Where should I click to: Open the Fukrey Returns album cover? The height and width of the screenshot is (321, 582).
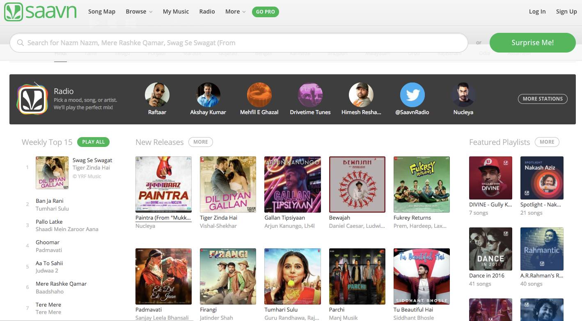point(422,184)
